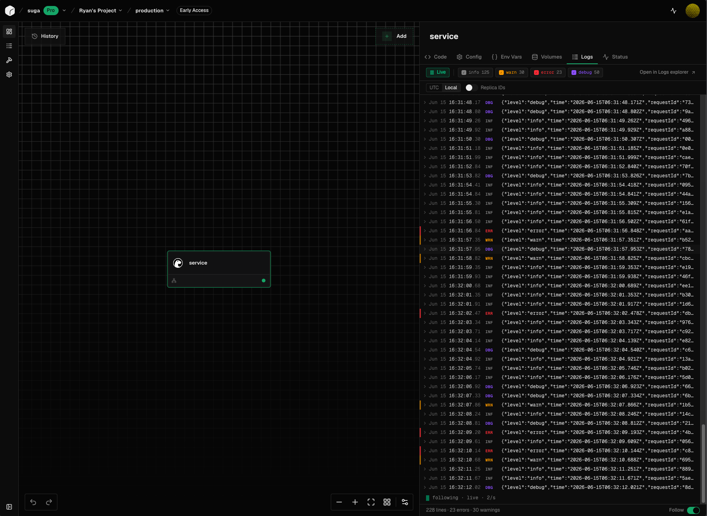
Task: Click the 16:32:10.68 WRN log message
Action: coord(597,460)
